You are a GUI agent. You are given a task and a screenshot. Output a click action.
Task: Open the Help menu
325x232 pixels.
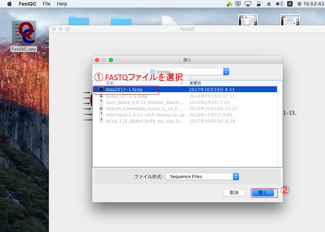[62, 4]
